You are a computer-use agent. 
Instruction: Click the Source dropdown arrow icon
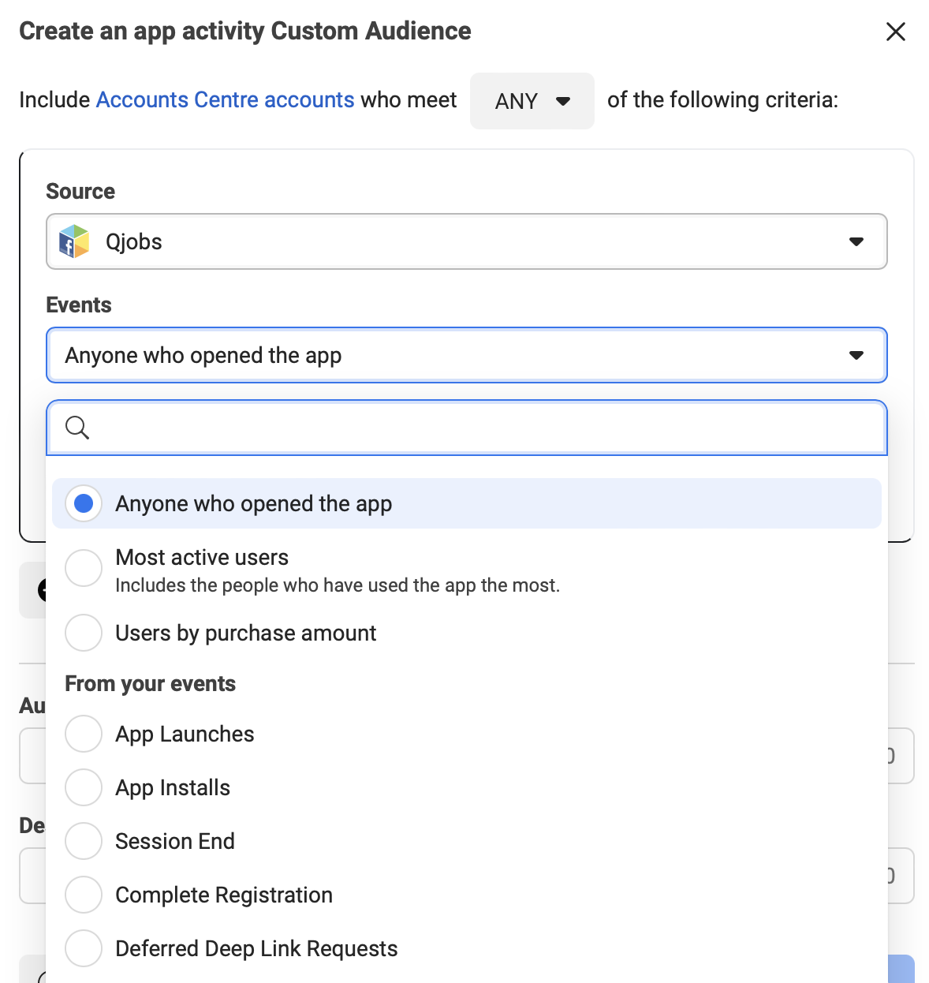pyautogui.click(x=856, y=241)
